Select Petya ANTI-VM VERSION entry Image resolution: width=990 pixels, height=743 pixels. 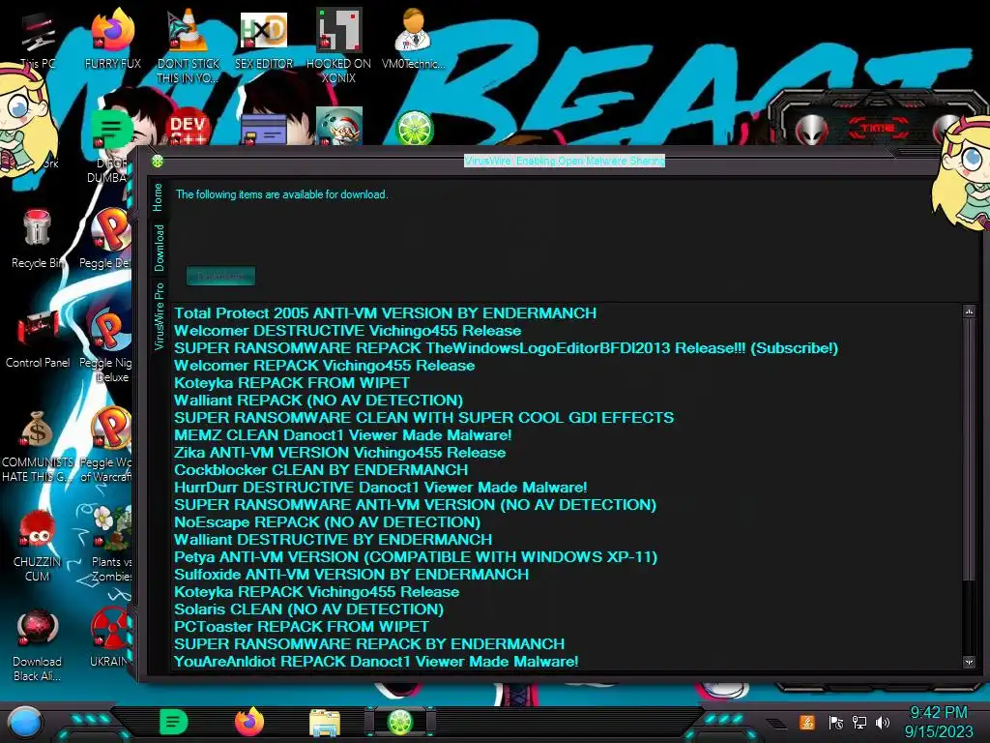tap(416, 557)
